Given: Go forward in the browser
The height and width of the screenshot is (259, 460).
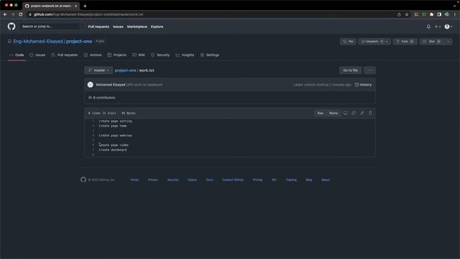Looking at the screenshot, I should tap(13, 14).
